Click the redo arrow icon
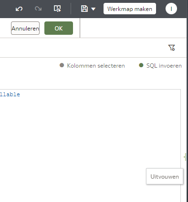188x202 pixels. [x=38, y=9]
